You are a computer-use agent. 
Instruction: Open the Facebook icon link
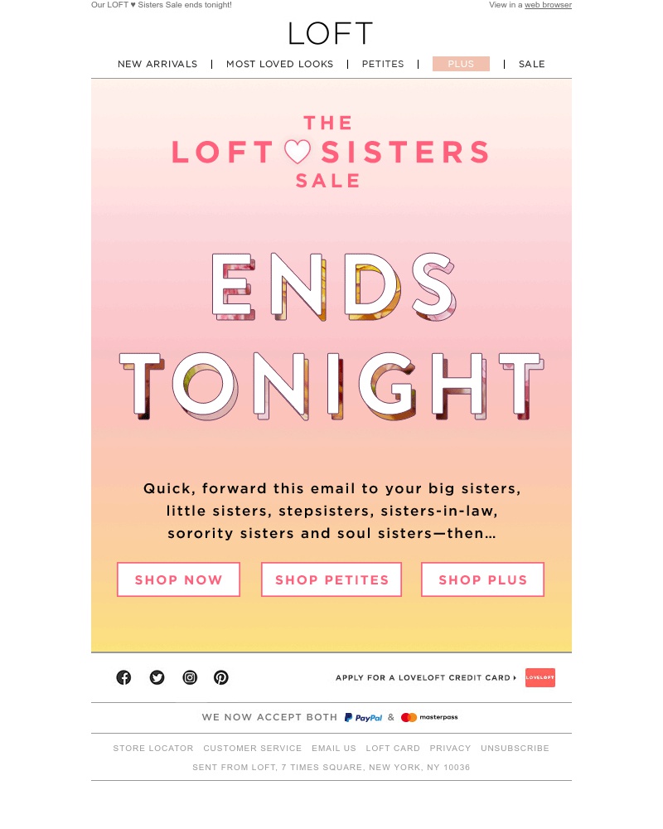coord(123,677)
